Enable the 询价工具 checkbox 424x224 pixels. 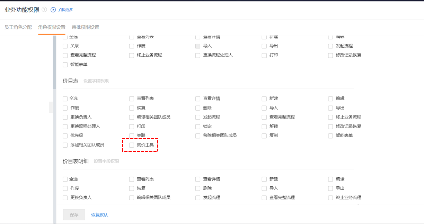click(132, 145)
